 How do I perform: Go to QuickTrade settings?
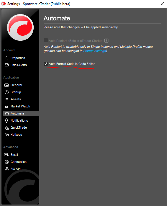point(19,128)
